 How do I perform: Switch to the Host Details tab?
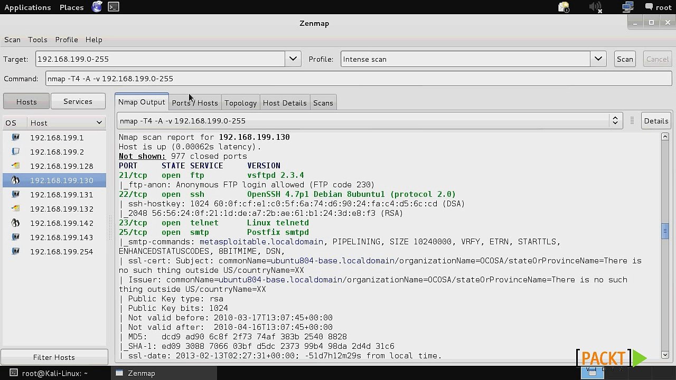pyautogui.click(x=285, y=103)
